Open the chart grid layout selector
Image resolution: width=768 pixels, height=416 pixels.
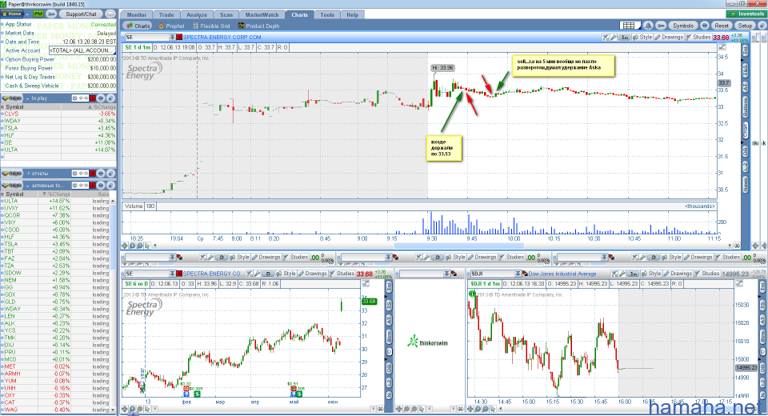tap(630, 26)
